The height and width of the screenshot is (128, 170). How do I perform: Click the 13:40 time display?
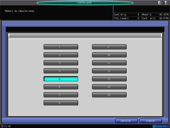(7, 126)
